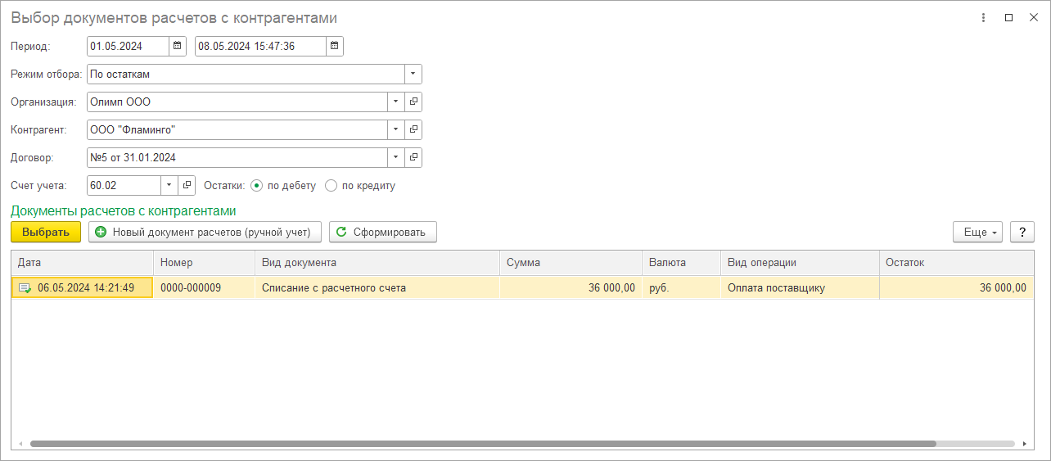Click the Режим отбора field 'По остаткам'
Image resolution: width=1051 pixels, height=461 pixels.
pyautogui.click(x=246, y=75)
